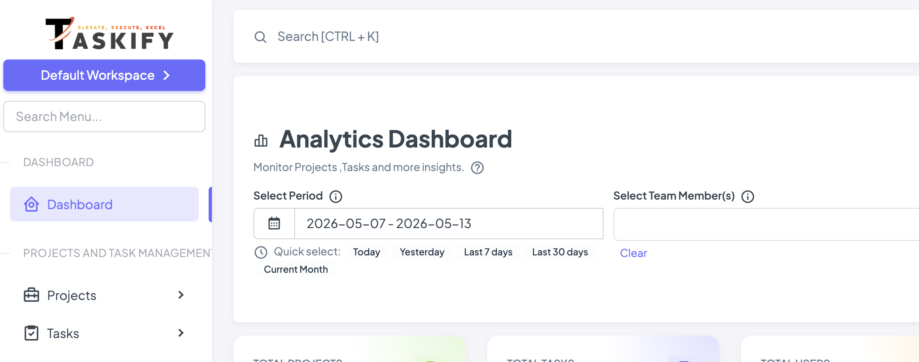Open the help icon beside insights subtitle
This screenshot has height=362, width=919.
pos(477,168)
